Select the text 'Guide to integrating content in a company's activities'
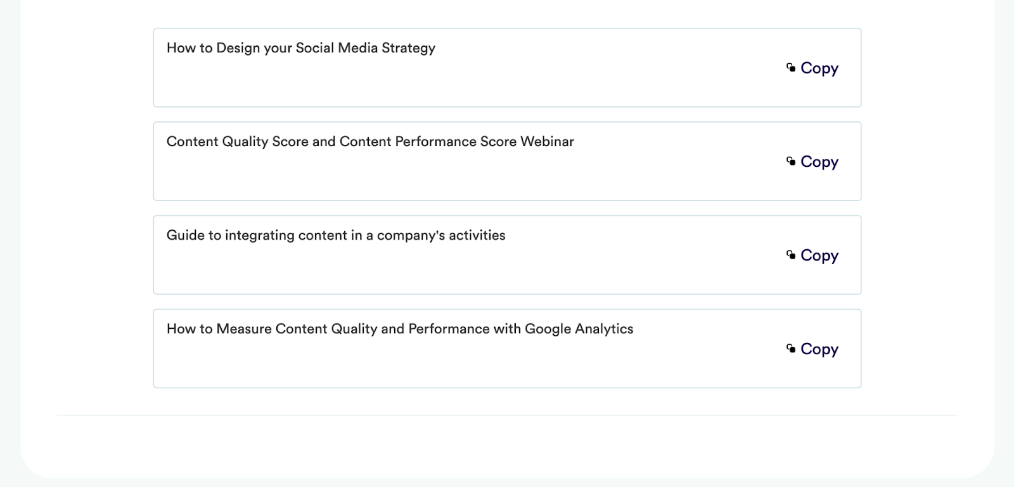 (x=336, y=235)
